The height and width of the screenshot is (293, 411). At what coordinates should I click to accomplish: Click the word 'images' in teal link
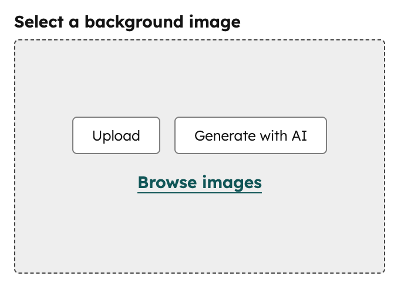click(231, 182)
